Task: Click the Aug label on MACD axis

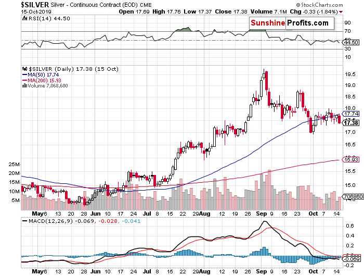Action: pyautogui.click(x=204, y=271)
